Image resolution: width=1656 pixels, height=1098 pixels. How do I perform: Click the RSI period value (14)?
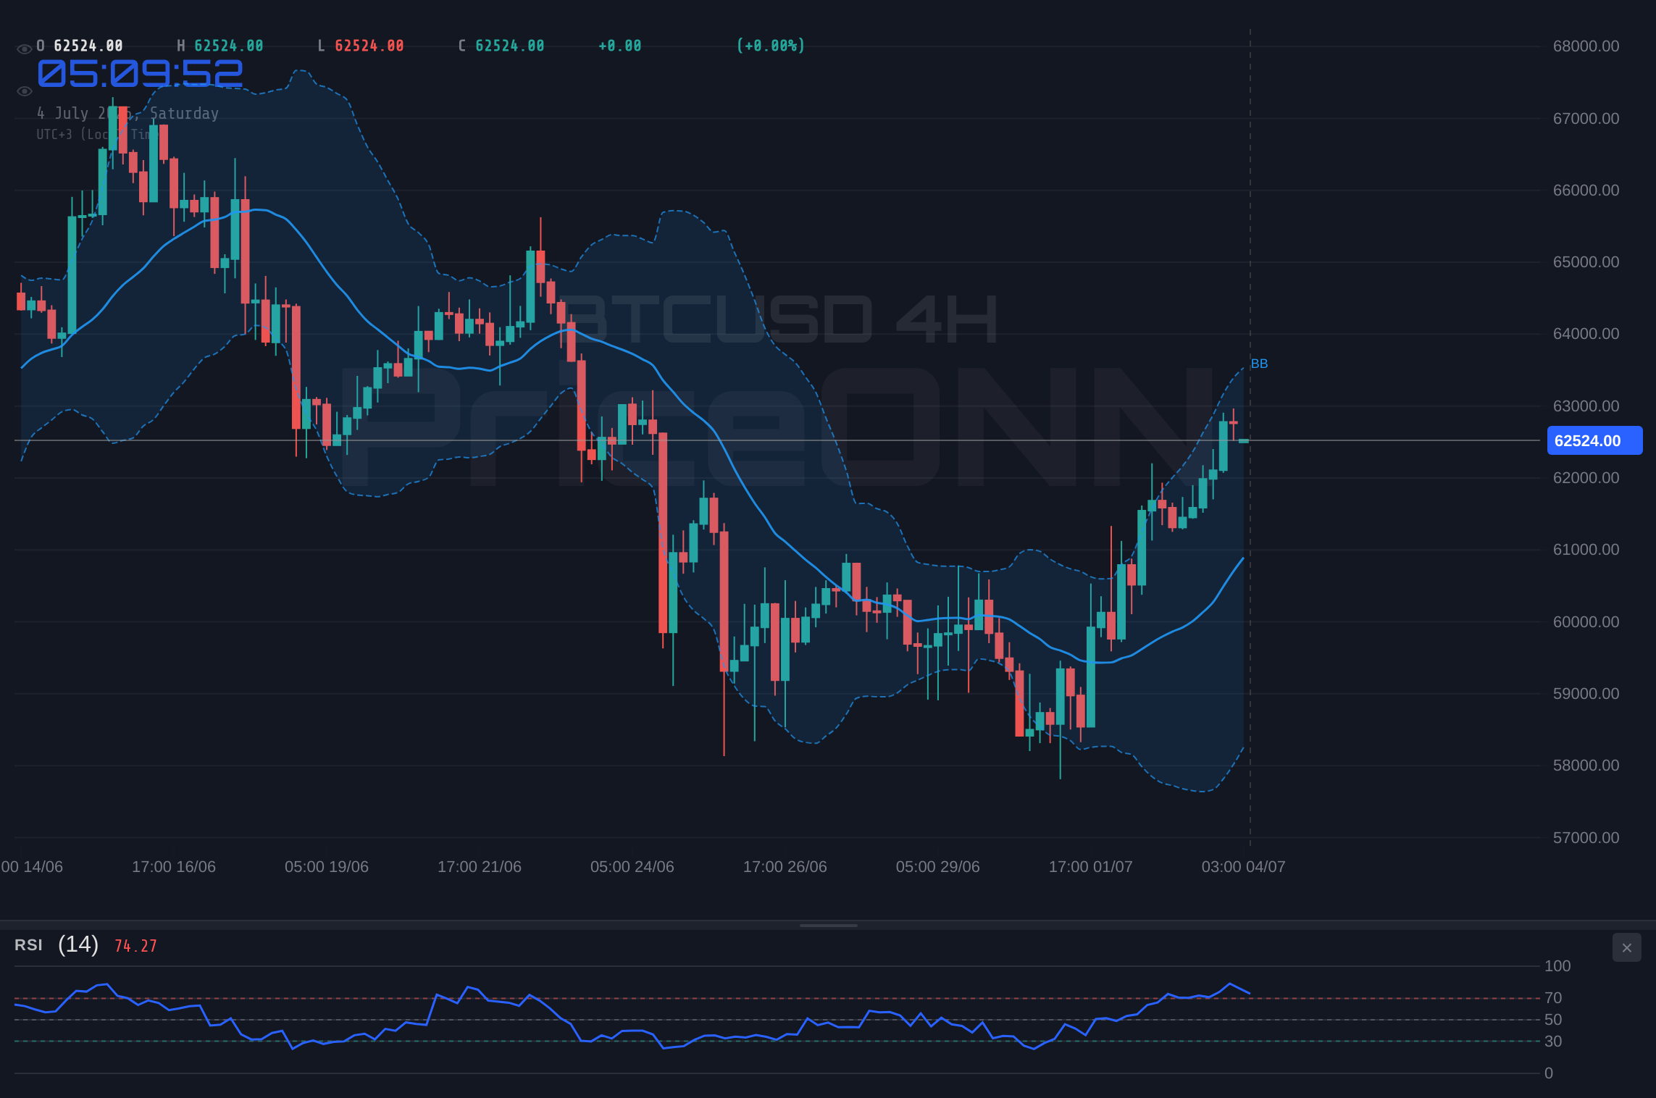pyautogui.click(x=78, y=944)
